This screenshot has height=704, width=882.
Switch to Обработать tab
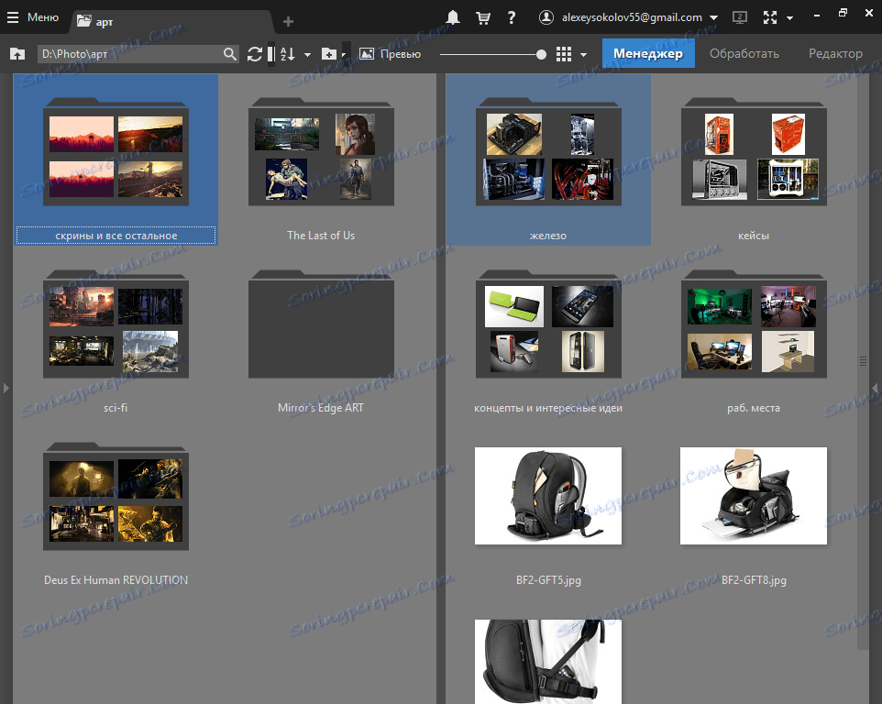[744, 53]
